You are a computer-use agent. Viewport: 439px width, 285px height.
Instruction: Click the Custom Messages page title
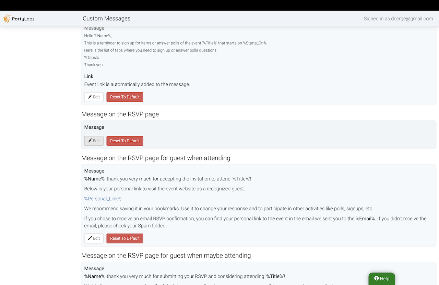click(106, 19)
